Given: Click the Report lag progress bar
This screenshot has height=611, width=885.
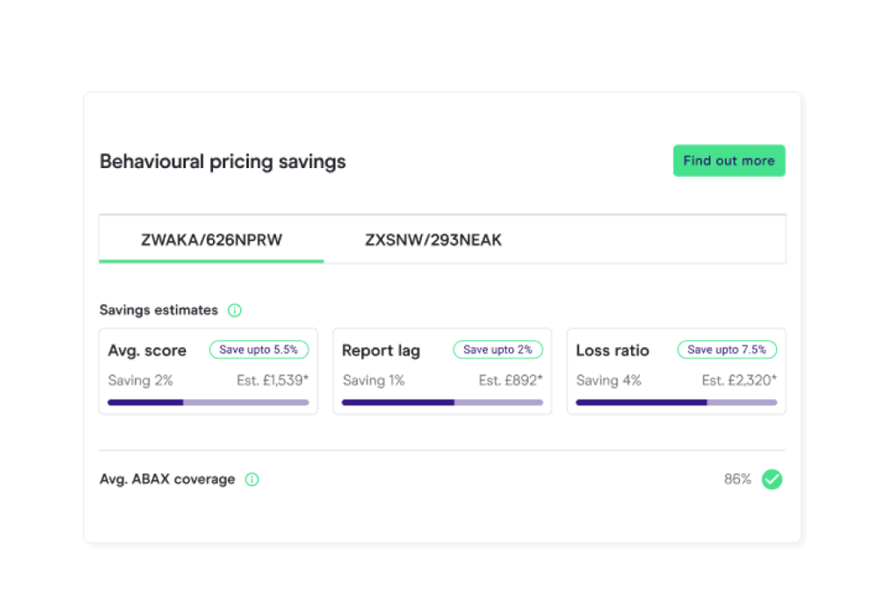Looking at the screenshot, I should tap(442, 402).
